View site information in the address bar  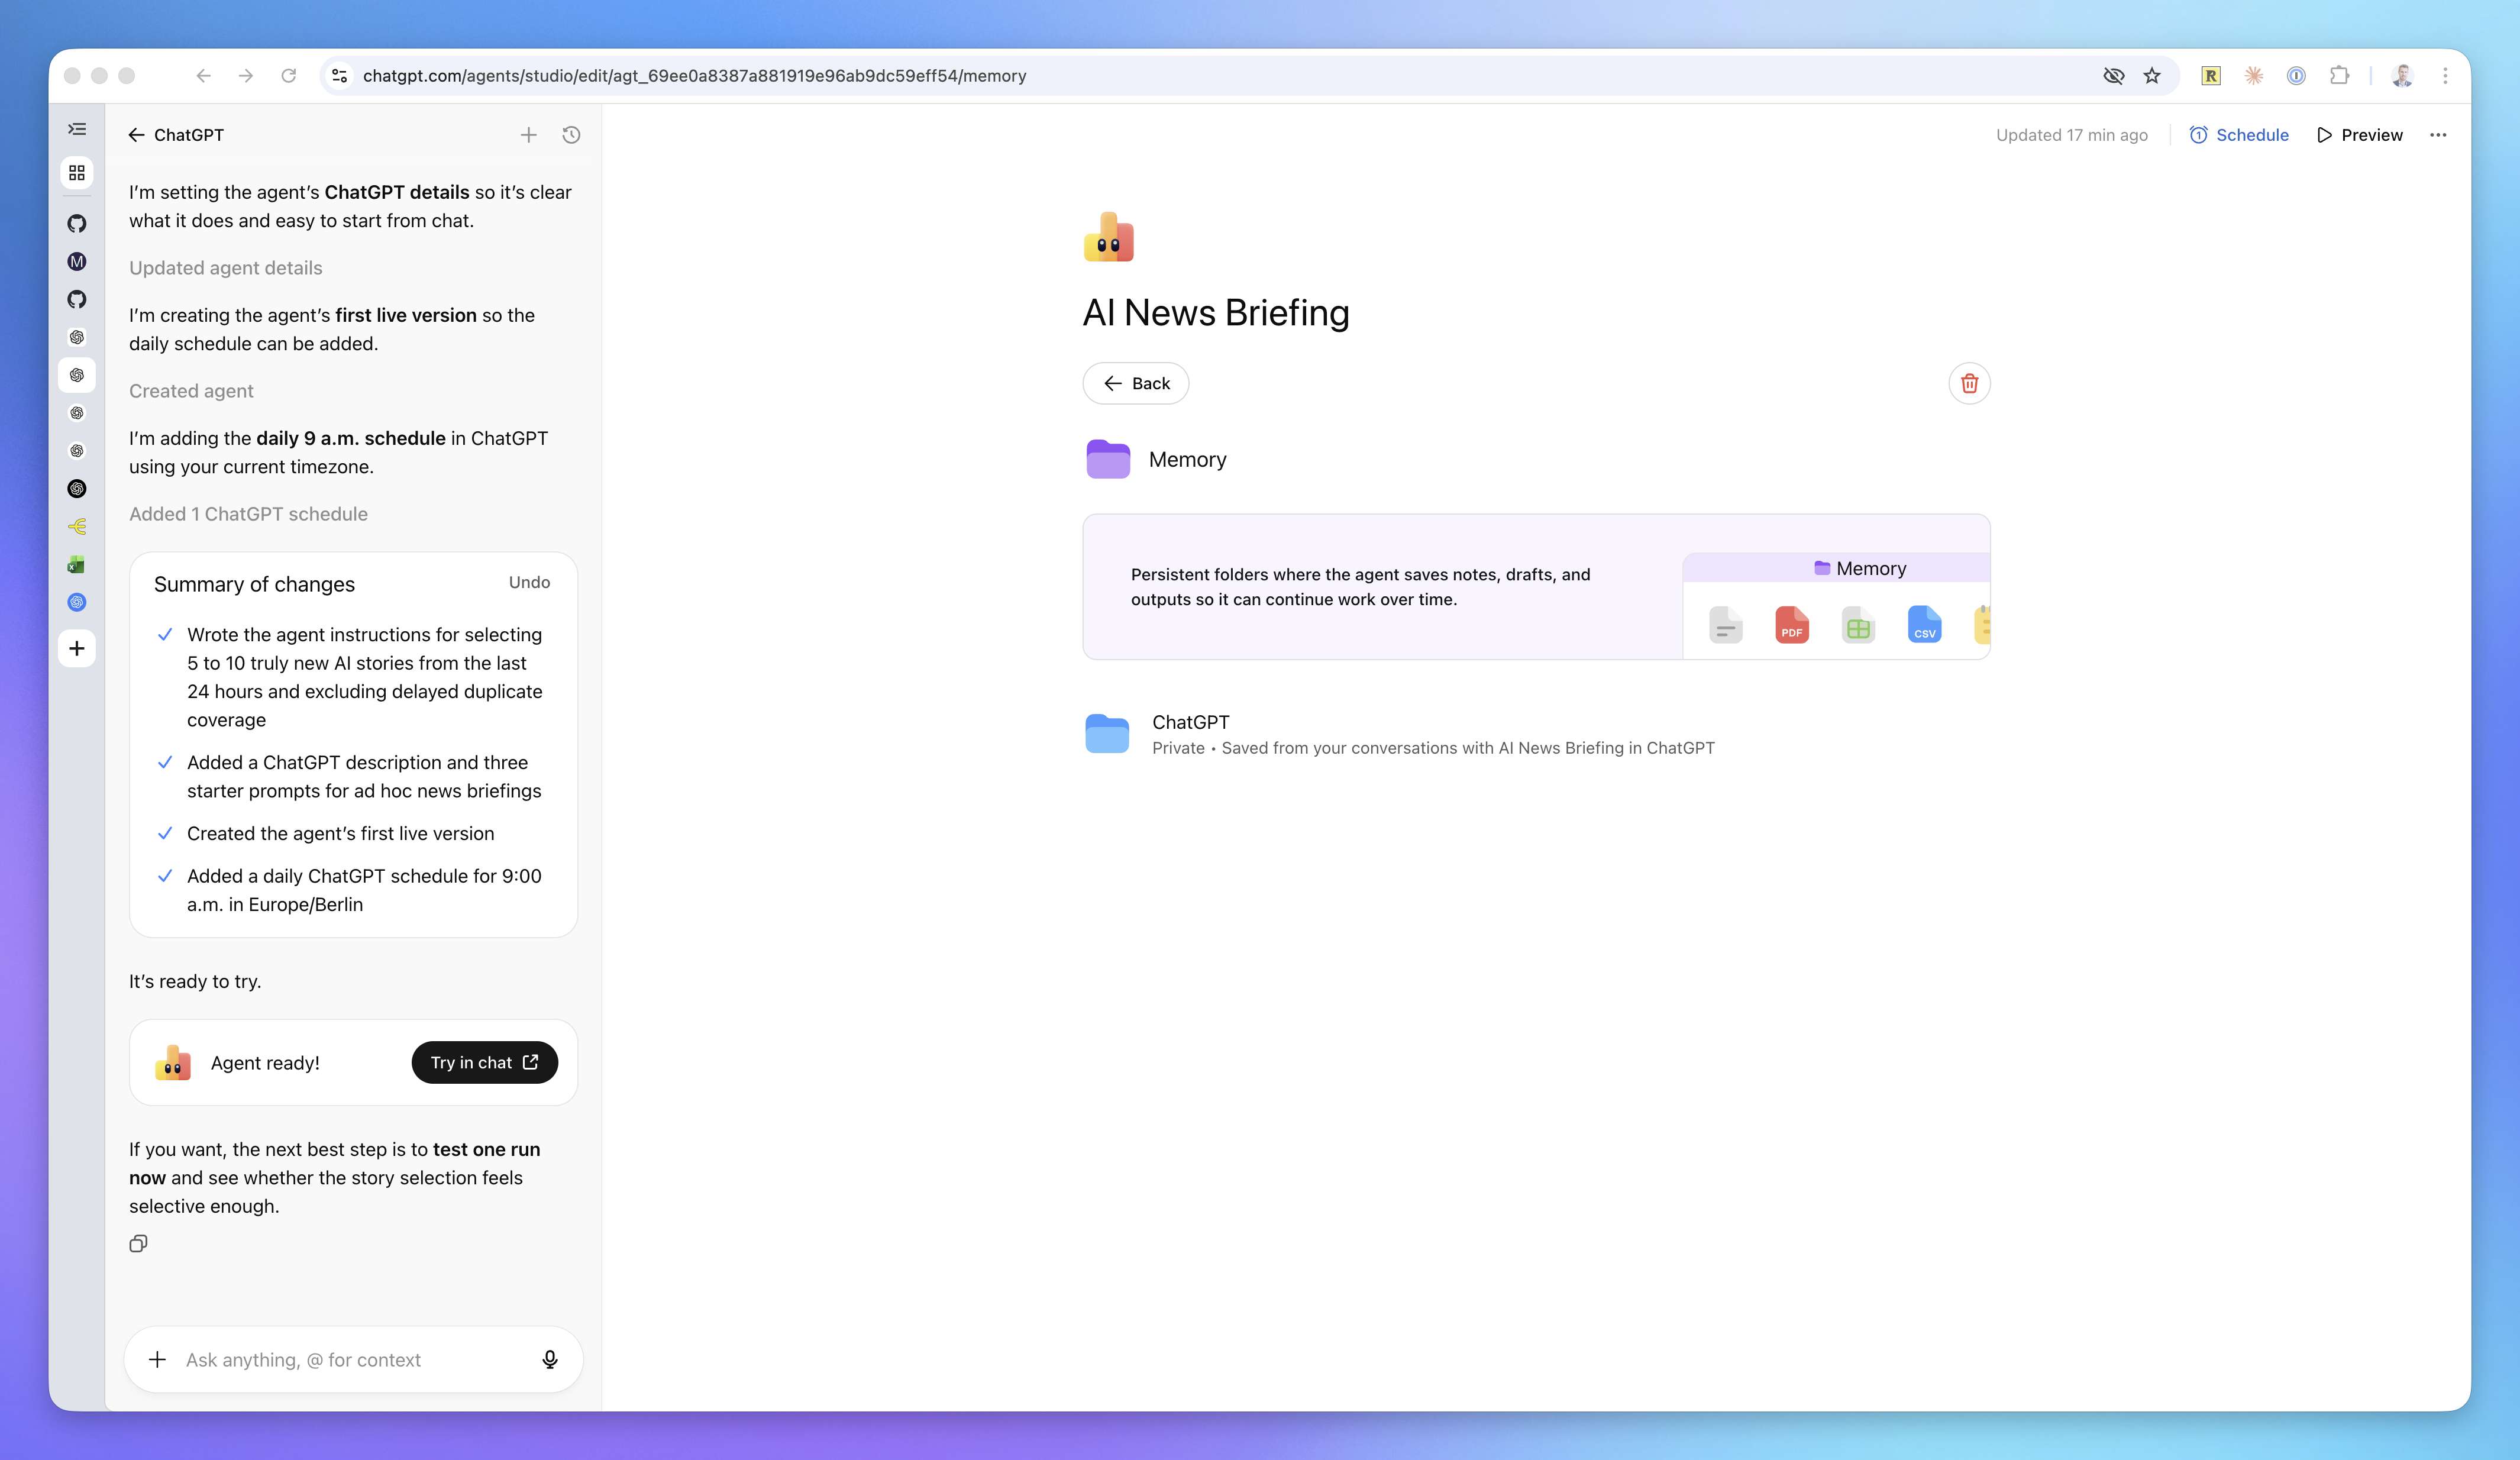(x=340, y=75)
